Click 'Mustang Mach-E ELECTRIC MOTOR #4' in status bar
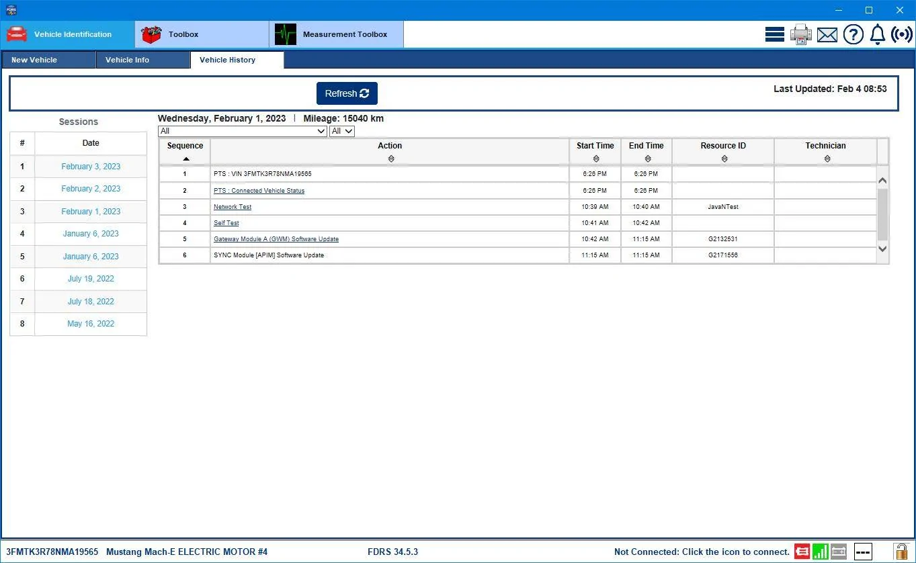The height and width of the screenshot is (563, 916). [x=187, y=552]
